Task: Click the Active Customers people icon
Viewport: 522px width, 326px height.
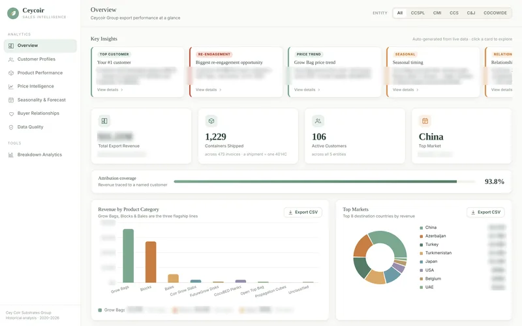Action: (318, 121)
